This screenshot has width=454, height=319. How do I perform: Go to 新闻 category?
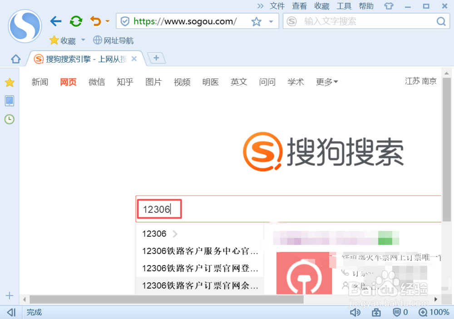39,82
